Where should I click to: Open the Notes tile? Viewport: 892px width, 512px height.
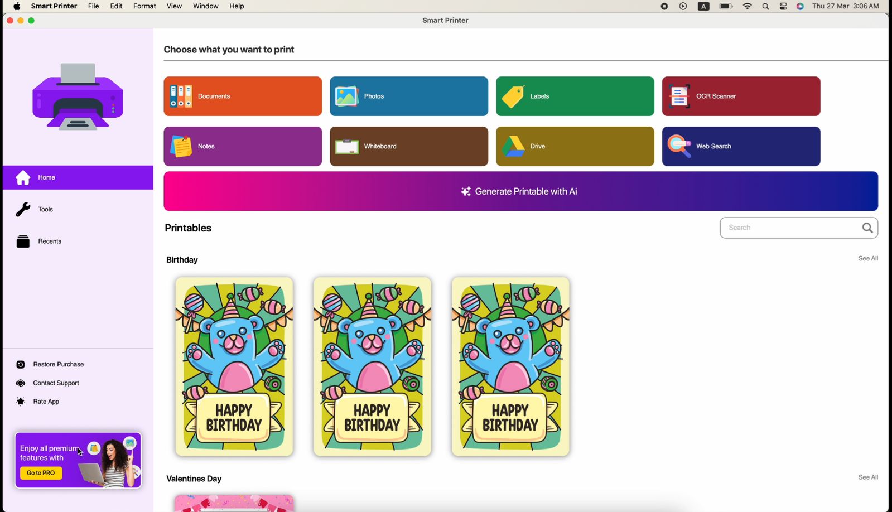[x=242, y=146]
